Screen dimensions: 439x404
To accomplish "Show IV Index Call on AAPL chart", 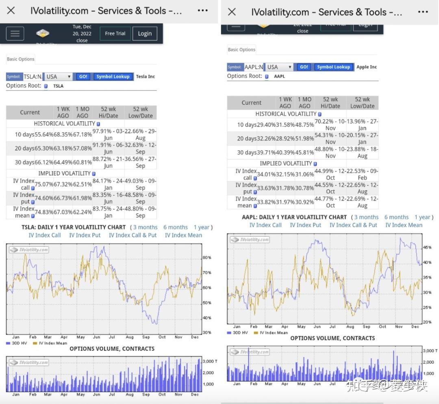I will click(x=265, y=225).
